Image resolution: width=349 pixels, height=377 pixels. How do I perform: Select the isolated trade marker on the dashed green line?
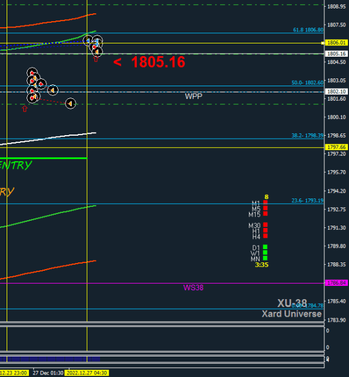tap(71, 104)
